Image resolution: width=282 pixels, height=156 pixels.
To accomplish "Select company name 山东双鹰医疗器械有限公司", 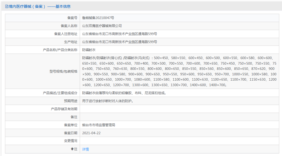I will [102, 26].
